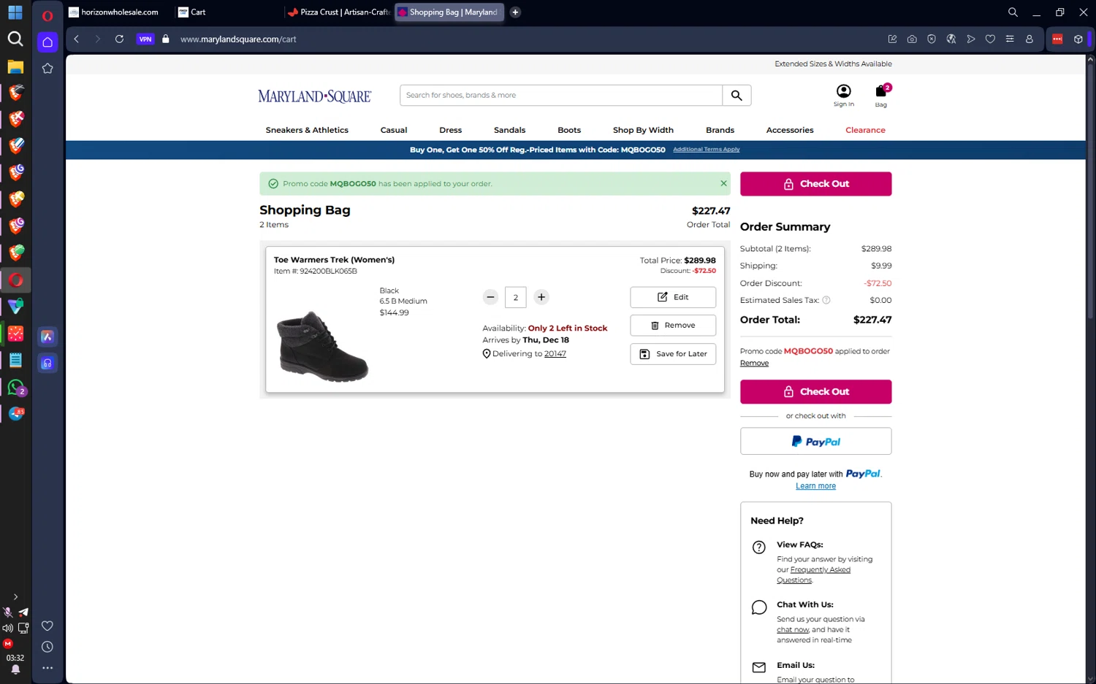Open sidebar three-dot more options

click(x=47, y=668)
